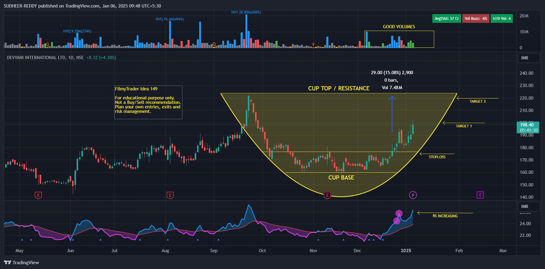This screenshot has height=269, width=545.
Task: Select the TARGET 1 label
Action: point(464,126)
